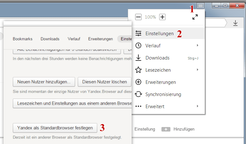Select Erweiterungen in the dropdown menu

(168, 82)
